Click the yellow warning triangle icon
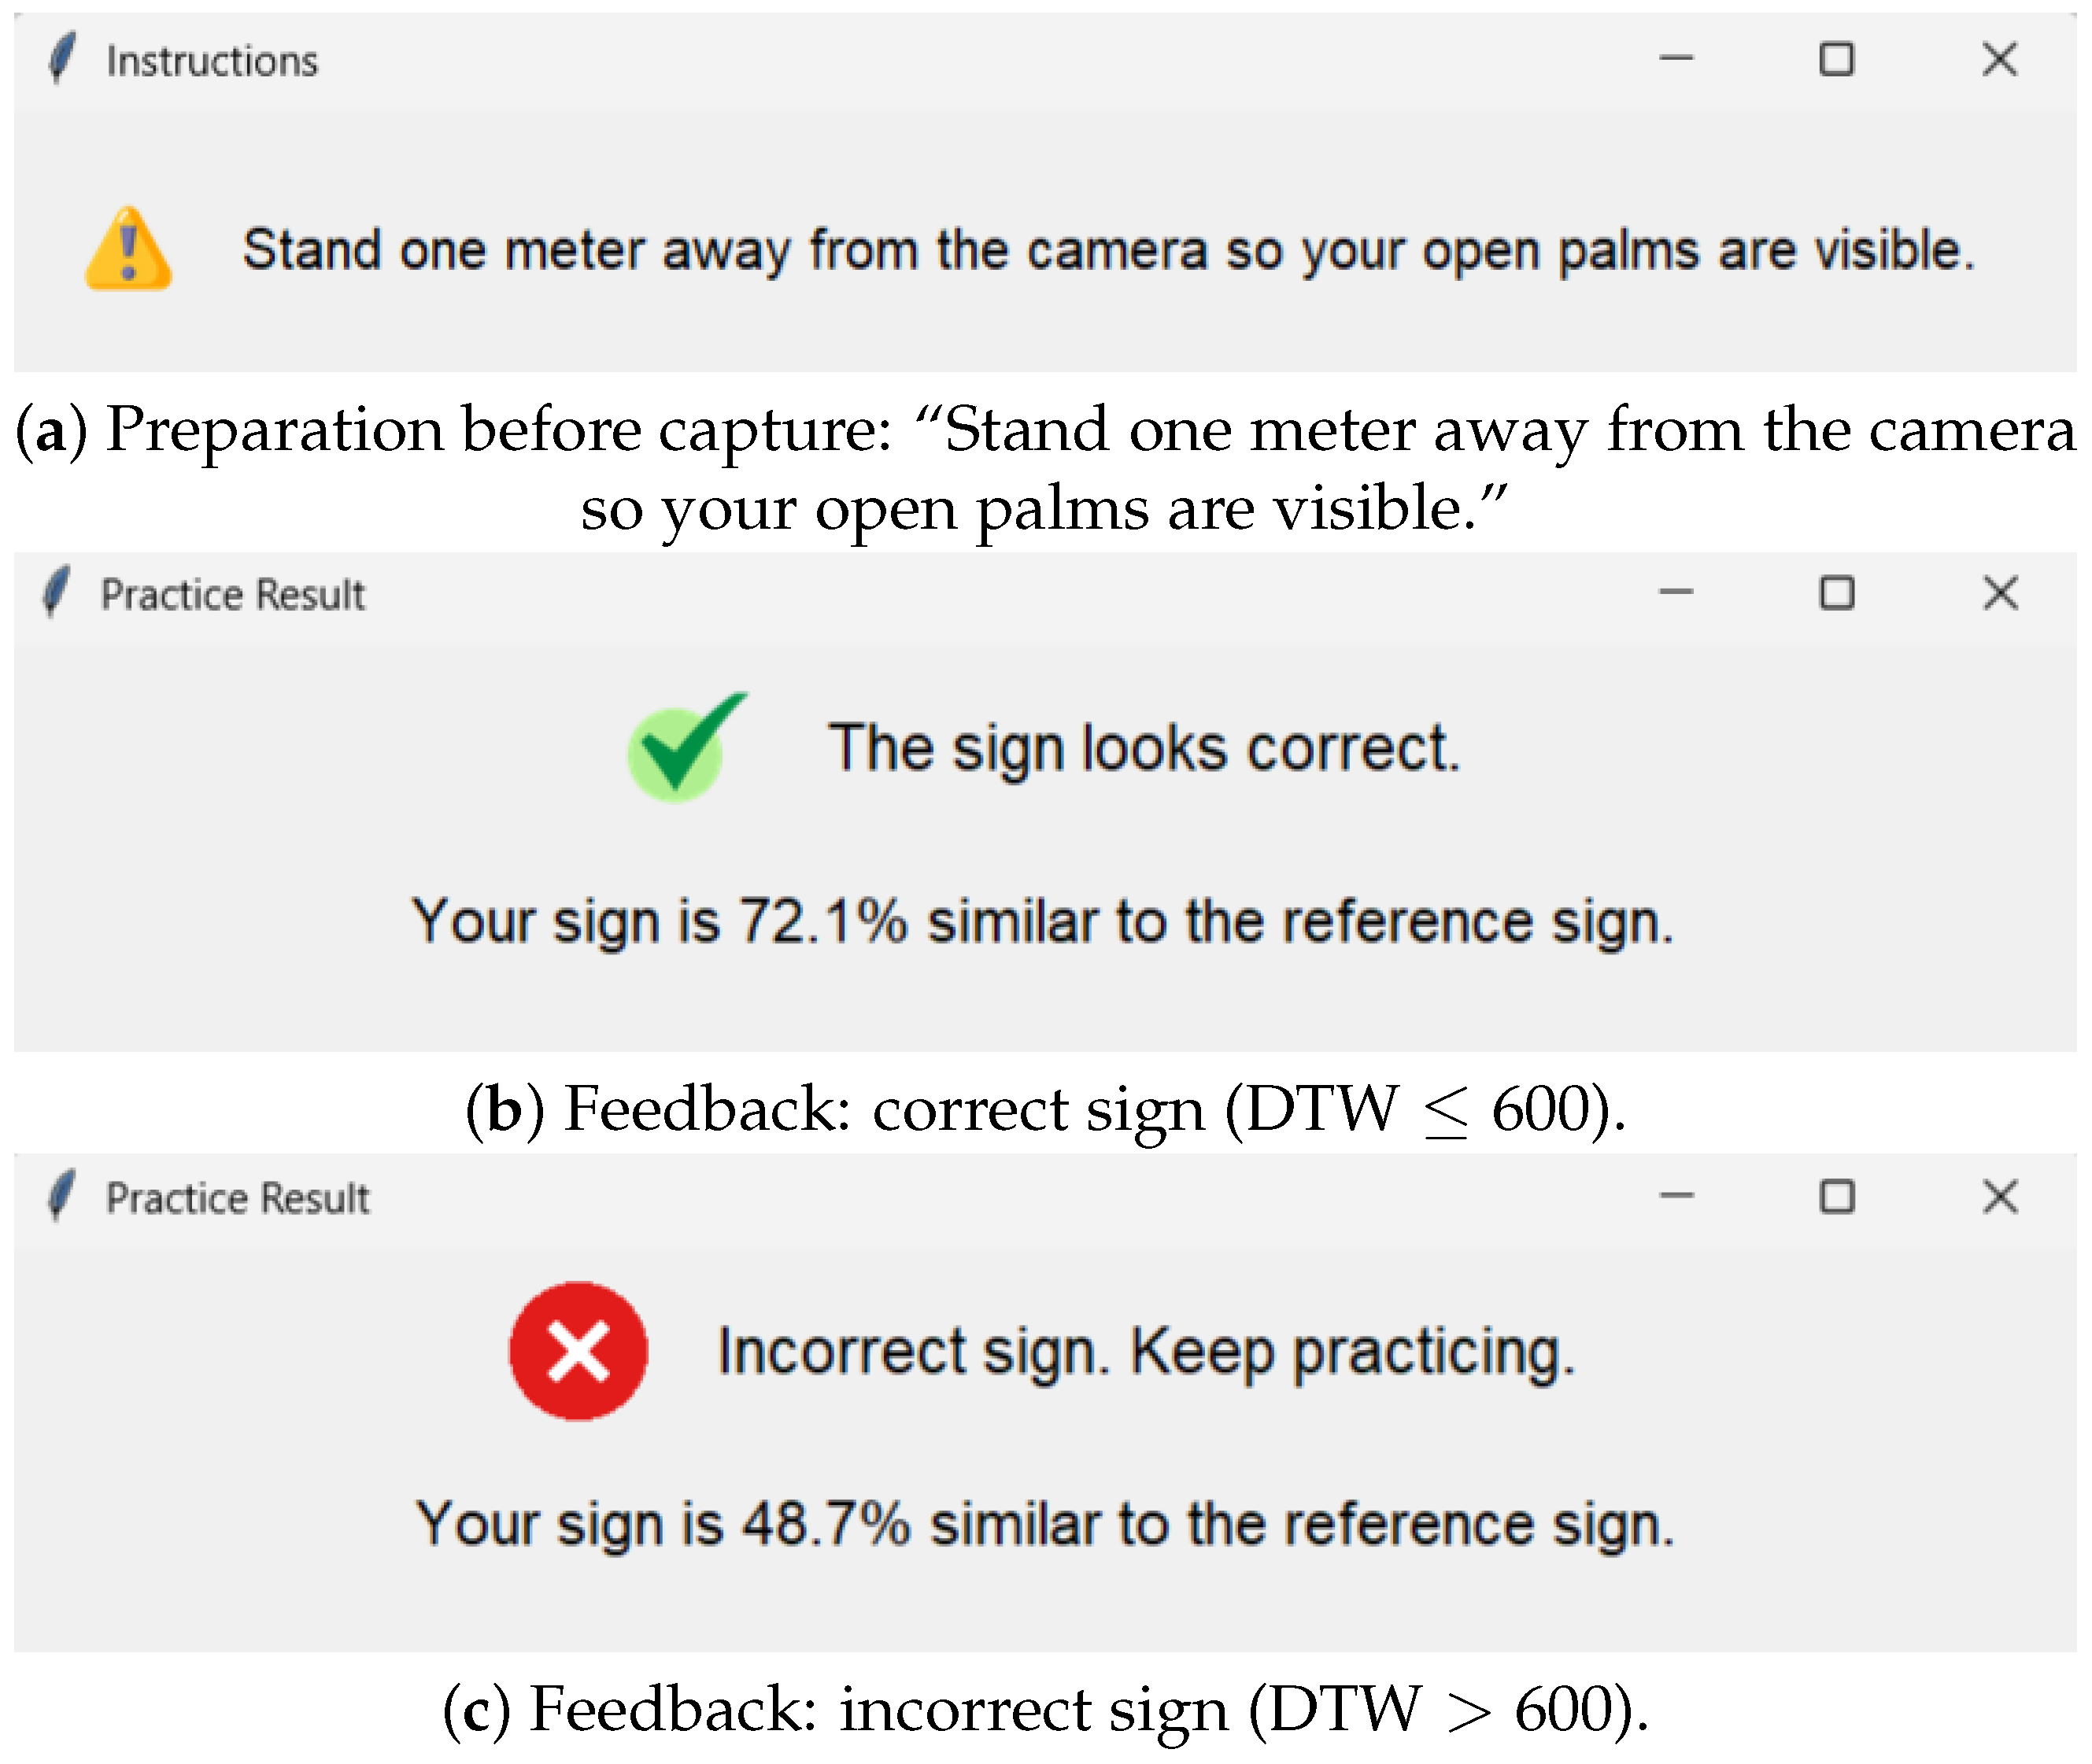The width and height of the screenshot is (2092, 1764). (128, 250)
